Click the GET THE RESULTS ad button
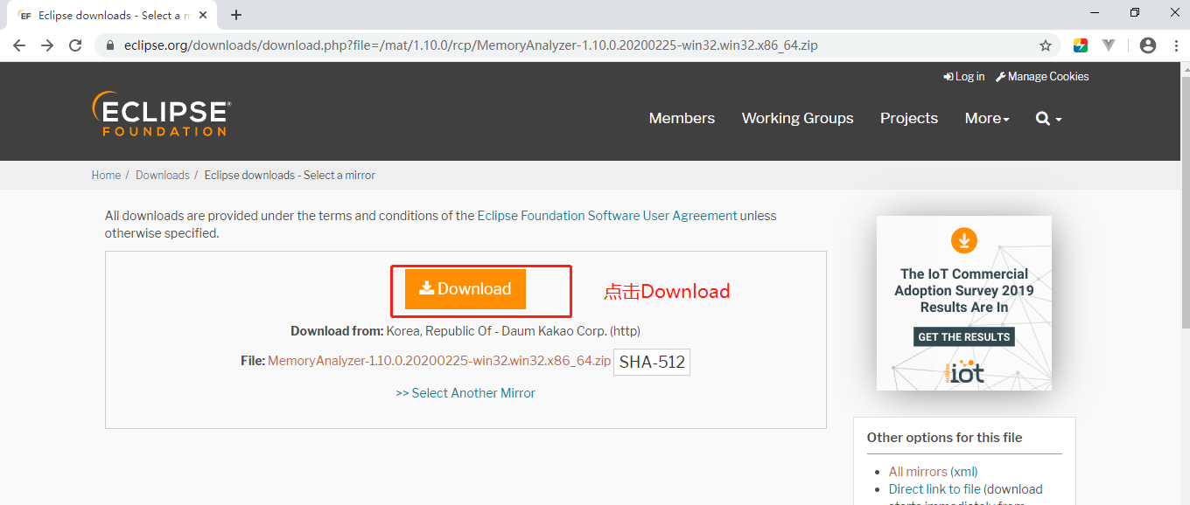This screenshot has height=505, width=1190. tap(964, 336)
